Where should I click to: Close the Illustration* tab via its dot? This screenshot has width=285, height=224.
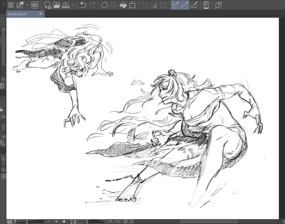[40, 14]
